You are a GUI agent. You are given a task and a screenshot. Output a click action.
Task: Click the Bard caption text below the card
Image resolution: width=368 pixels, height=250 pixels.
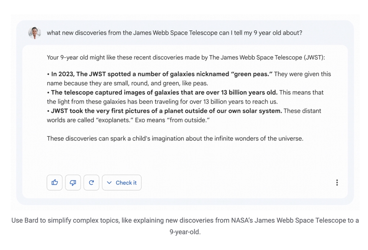click(185, 226)
